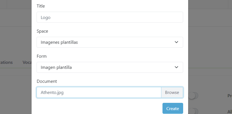Image resolution: width=232 pixels, height=114 pixels.
Task: Click the chevron arrow in Form dropdown
Action: tap(176, 67)
